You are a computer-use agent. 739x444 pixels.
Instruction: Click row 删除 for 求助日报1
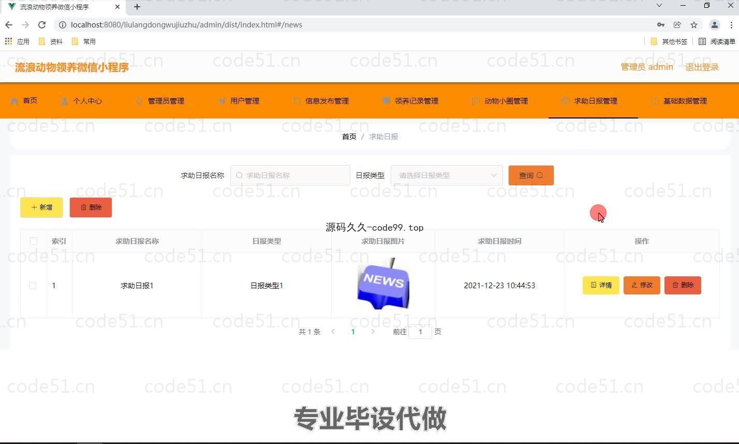click(683, 285)
